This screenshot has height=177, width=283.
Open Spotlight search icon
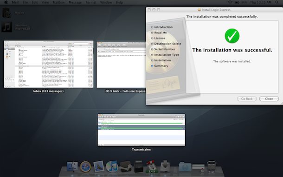(277, 2)
